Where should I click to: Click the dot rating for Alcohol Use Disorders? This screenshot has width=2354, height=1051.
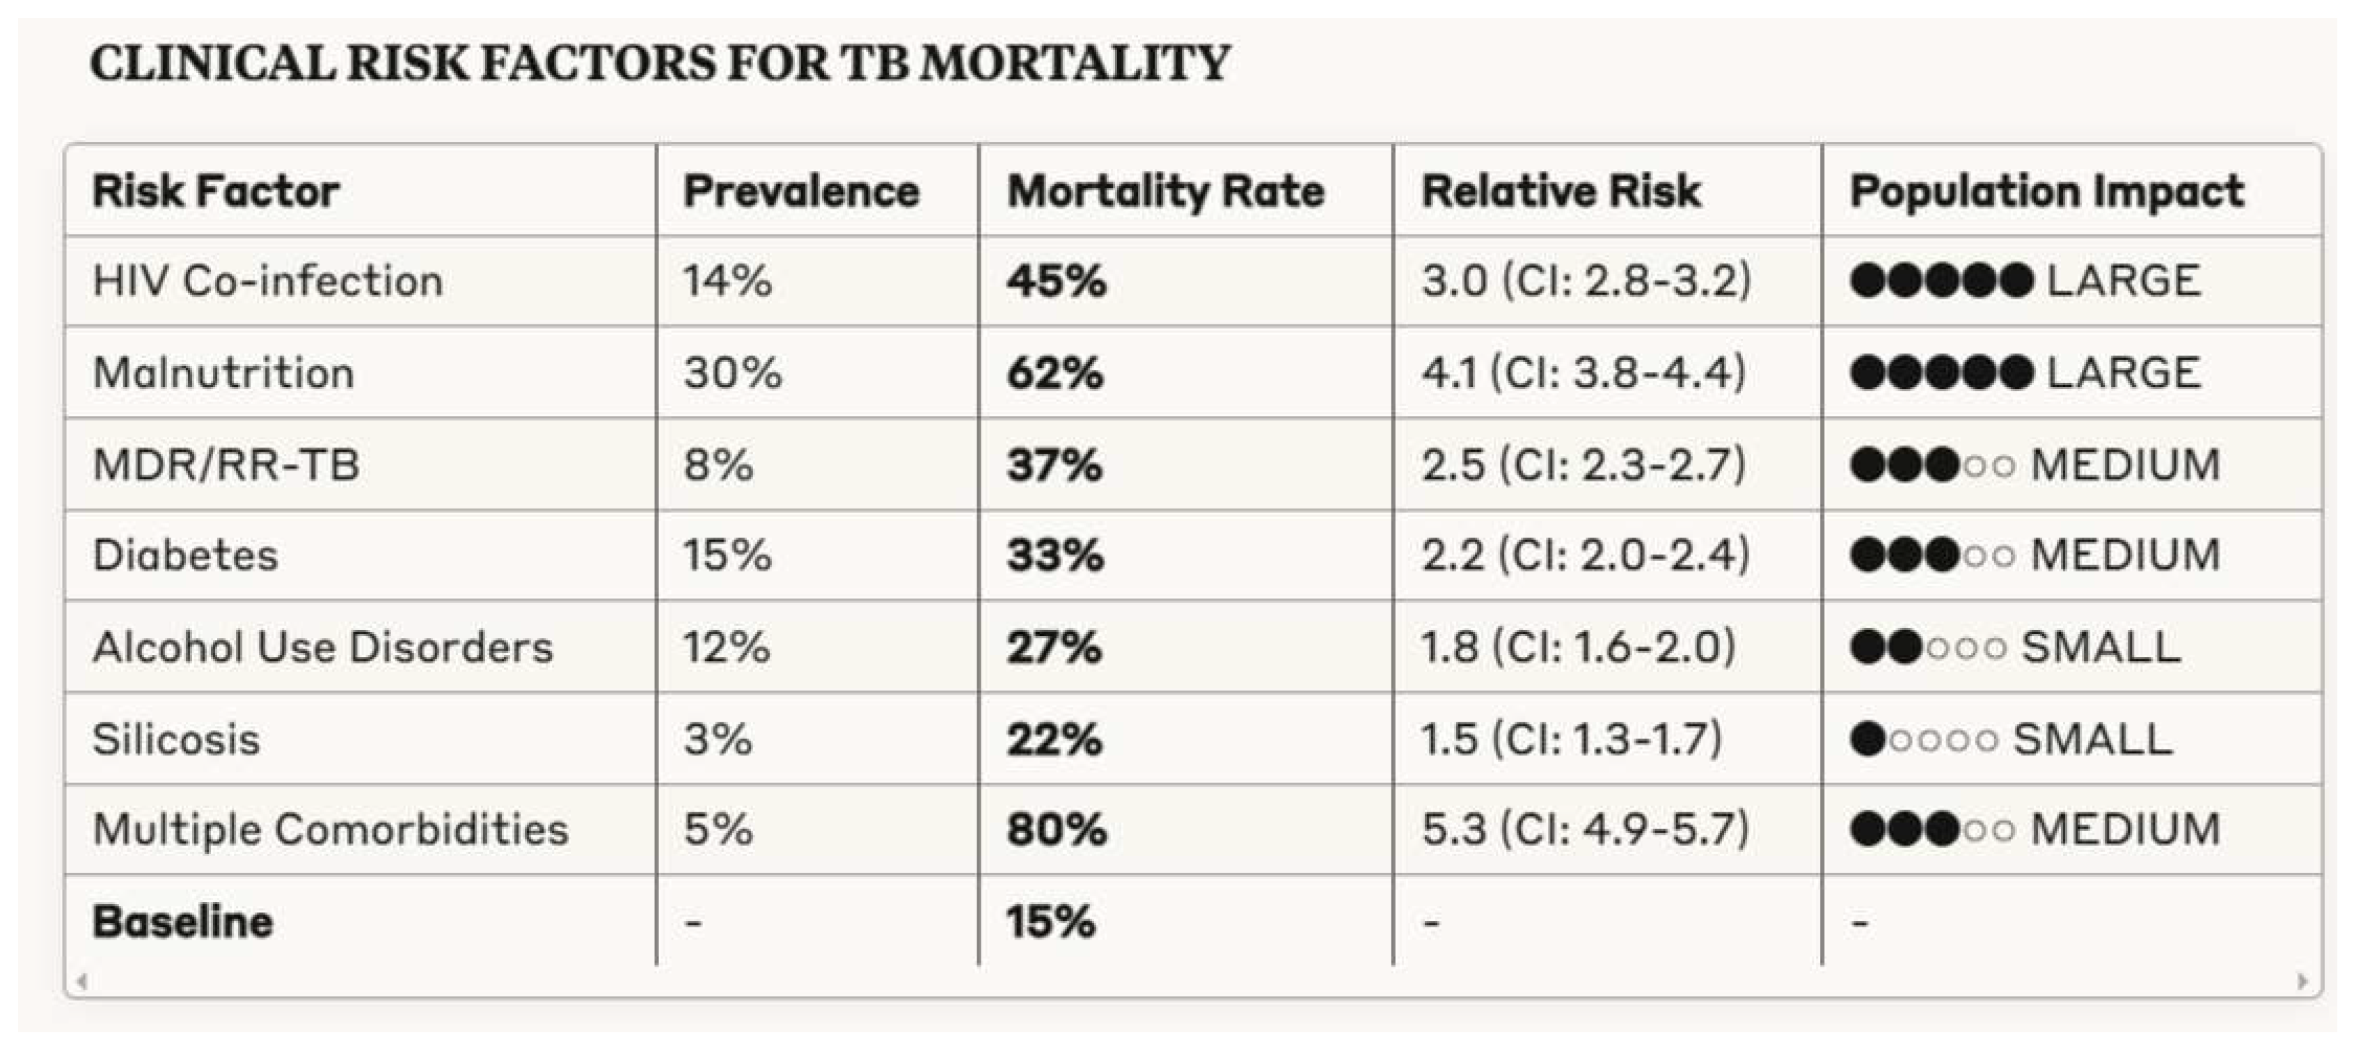pyautogui.click(x=1927, y=647)
